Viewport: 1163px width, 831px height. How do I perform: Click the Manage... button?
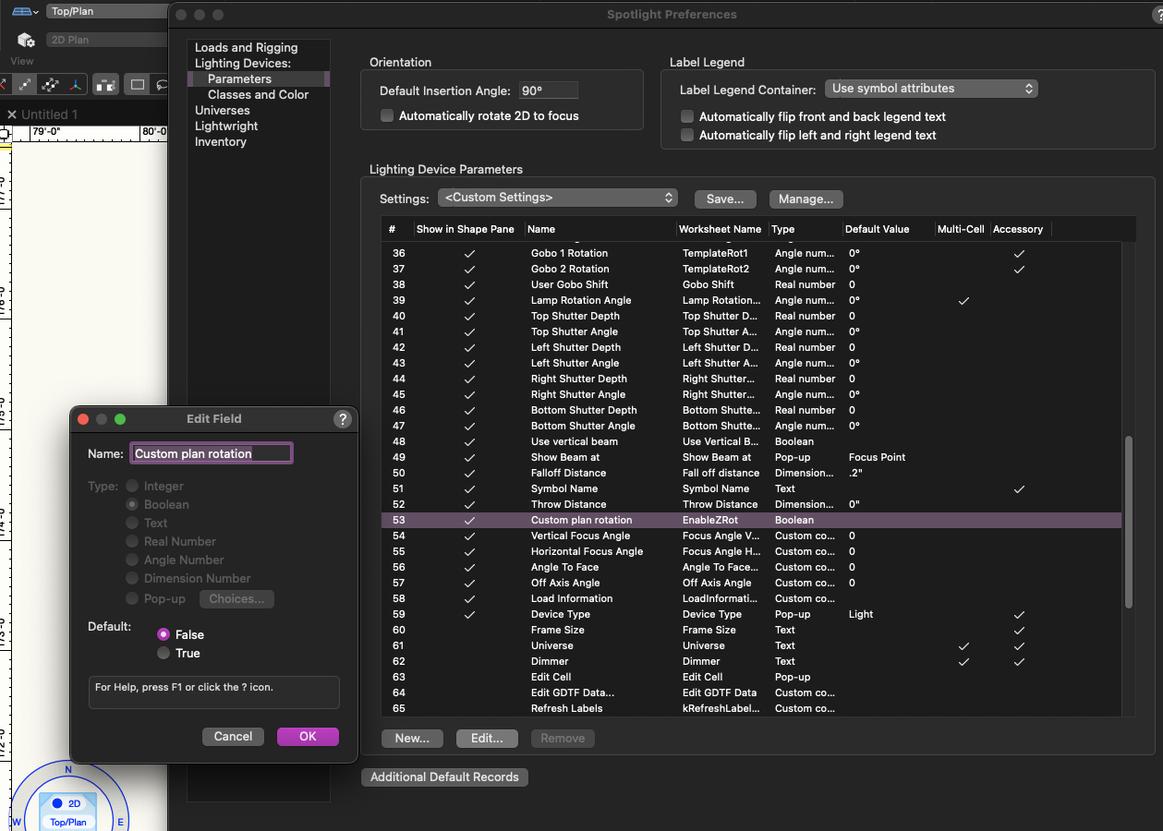tap(806, 199)
